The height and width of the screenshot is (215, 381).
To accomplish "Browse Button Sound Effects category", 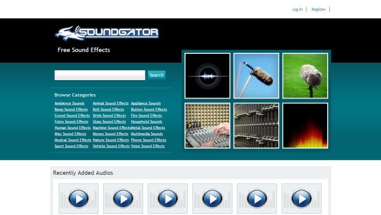I will pos(149,109).
